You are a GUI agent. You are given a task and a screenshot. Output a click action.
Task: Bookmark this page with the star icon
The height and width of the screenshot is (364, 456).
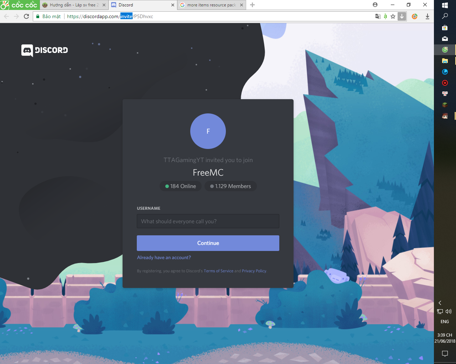click(x=393, y=16)
